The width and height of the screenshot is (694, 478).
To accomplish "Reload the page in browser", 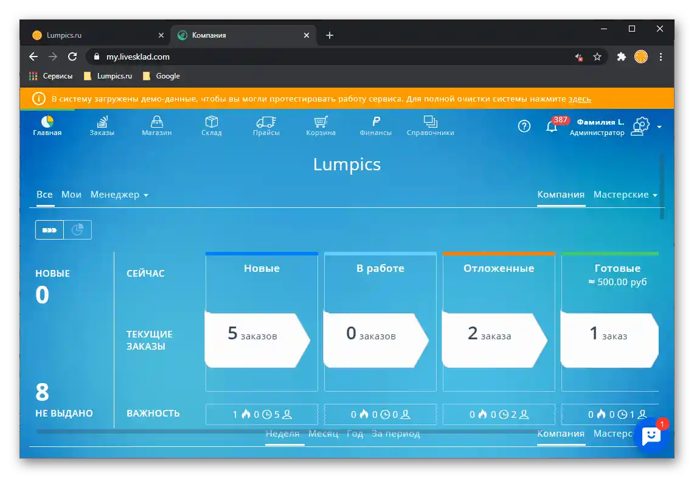I will (72, 57).
